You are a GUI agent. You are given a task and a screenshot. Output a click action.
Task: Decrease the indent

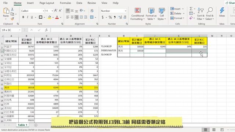click(81, 17)
